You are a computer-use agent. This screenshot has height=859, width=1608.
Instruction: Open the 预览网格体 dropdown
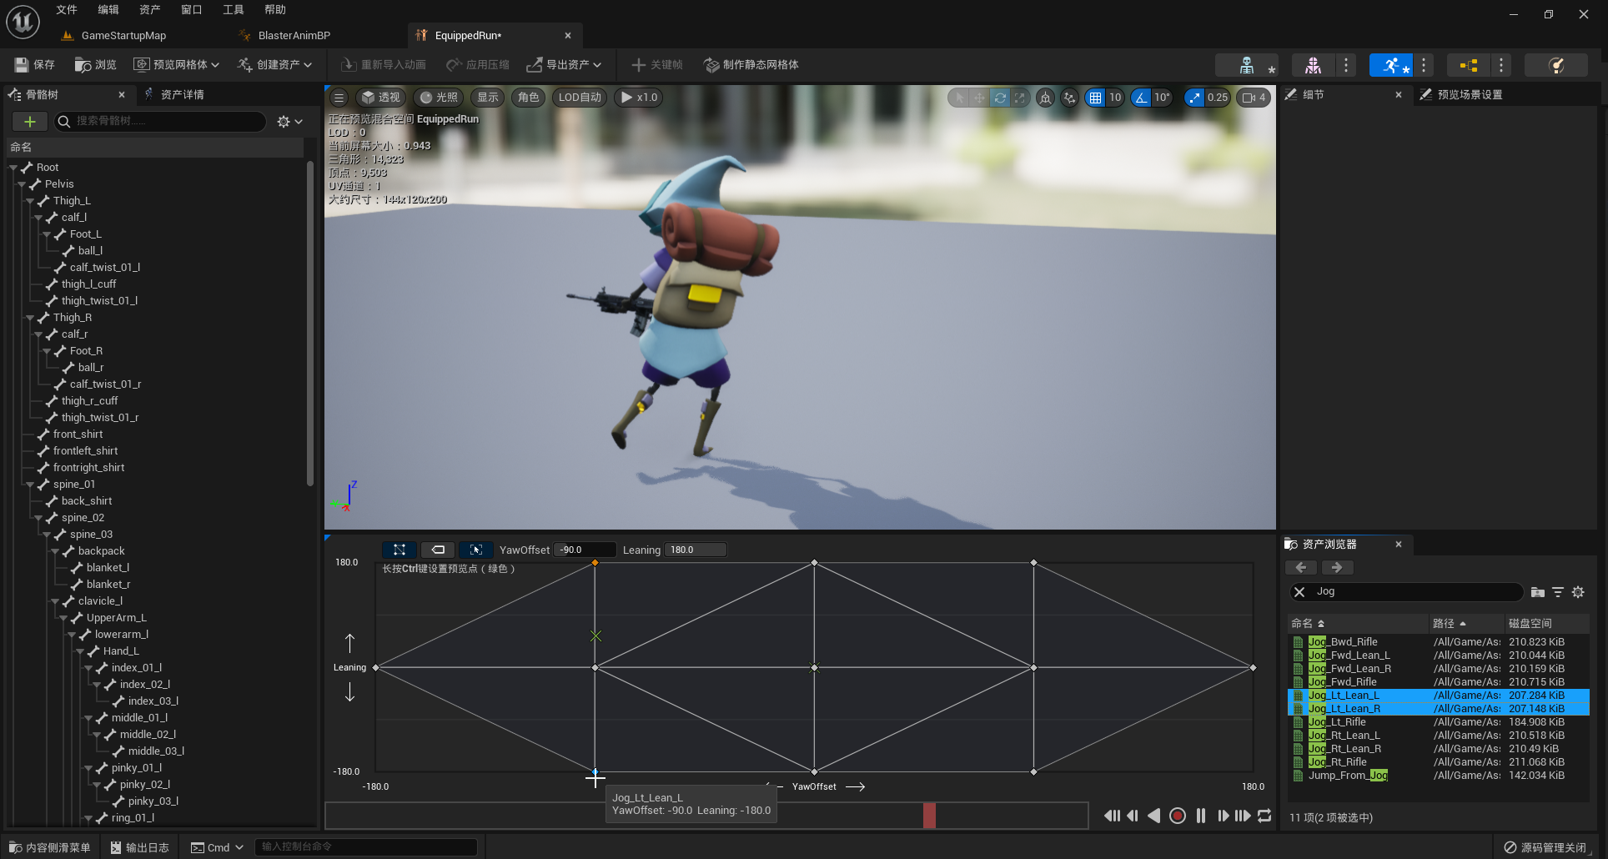(177, 65)
